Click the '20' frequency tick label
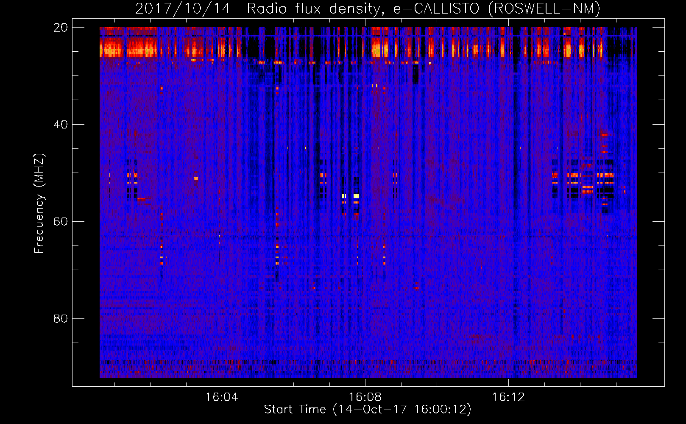Image resolution: width=686 pixels, height=424 pixels. click(x=60, y=28)
